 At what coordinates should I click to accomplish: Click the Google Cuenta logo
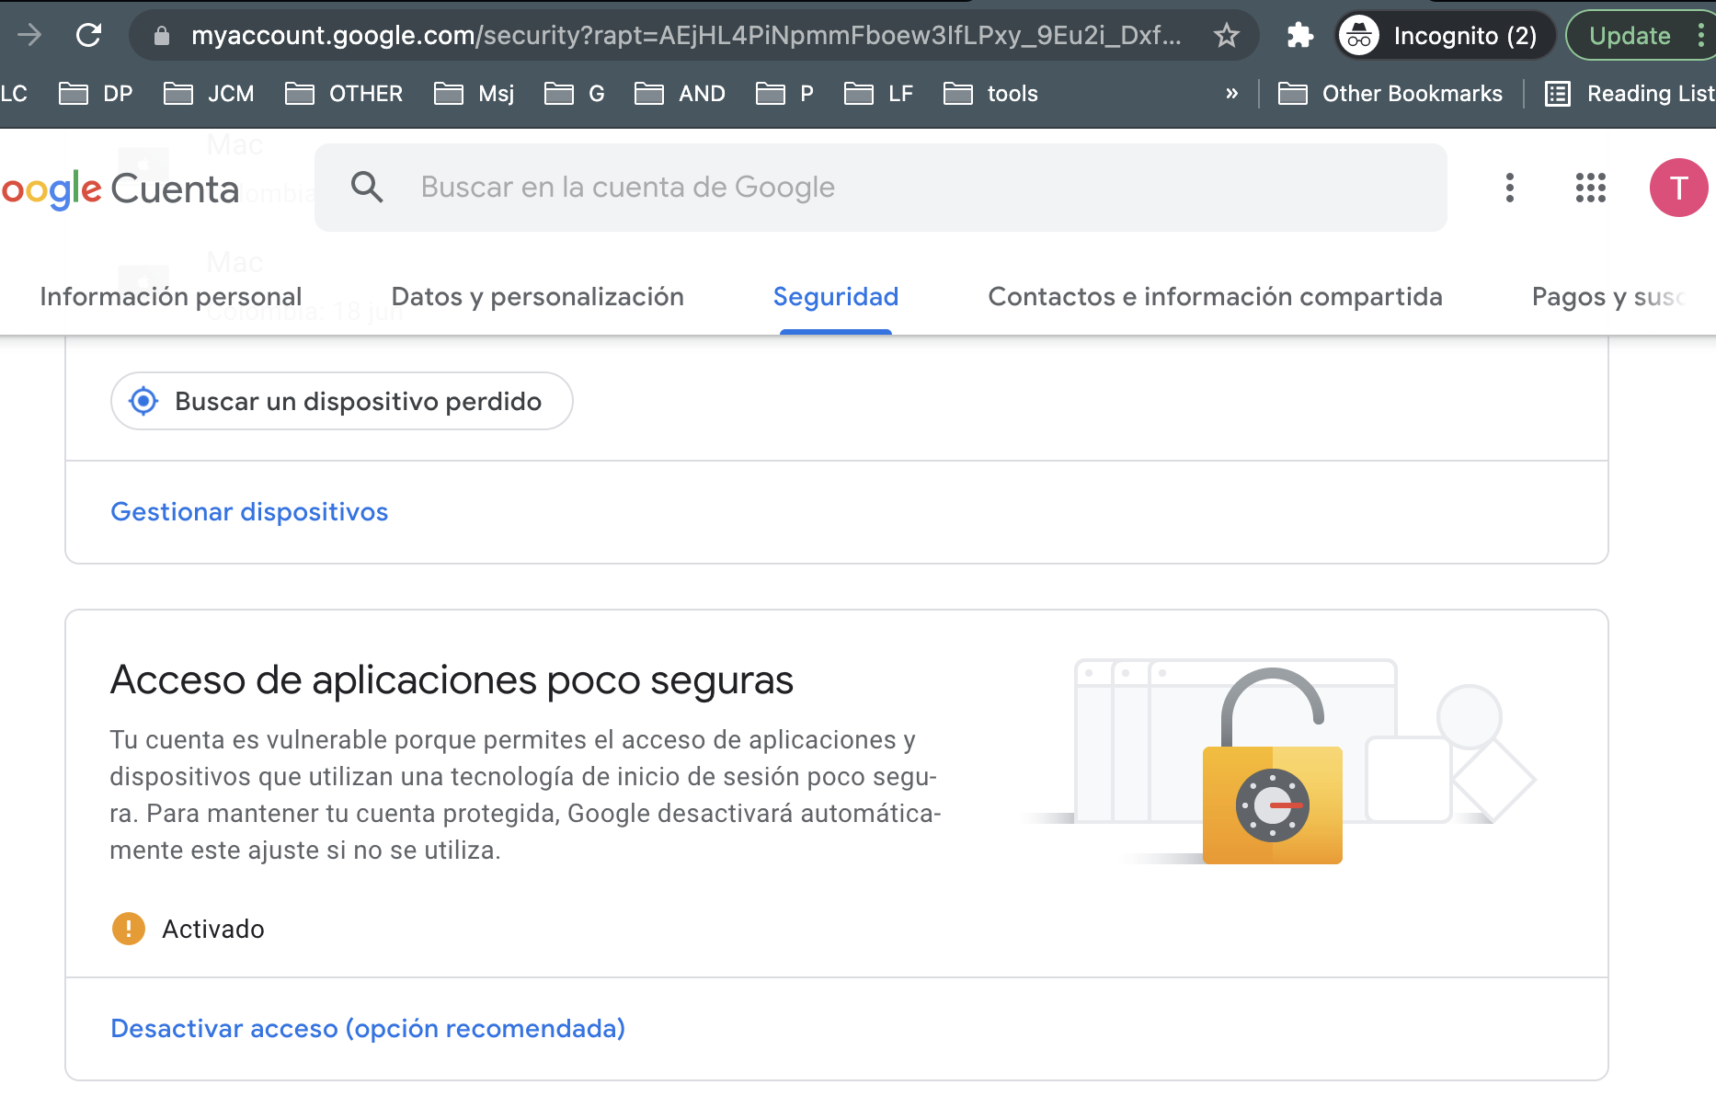tap(120, 189)
